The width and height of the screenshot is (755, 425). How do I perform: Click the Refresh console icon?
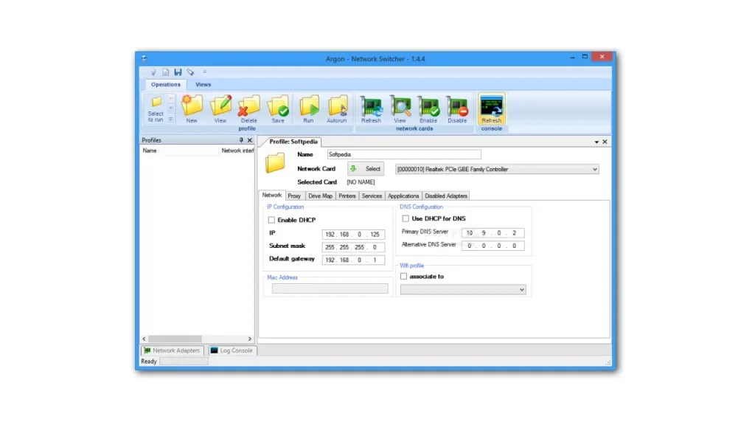[491, 107]
